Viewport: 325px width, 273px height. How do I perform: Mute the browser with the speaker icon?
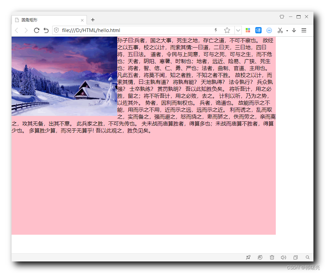coord(283,257)
